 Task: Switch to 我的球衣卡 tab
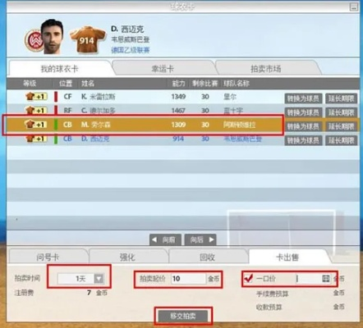click(60, 69)
